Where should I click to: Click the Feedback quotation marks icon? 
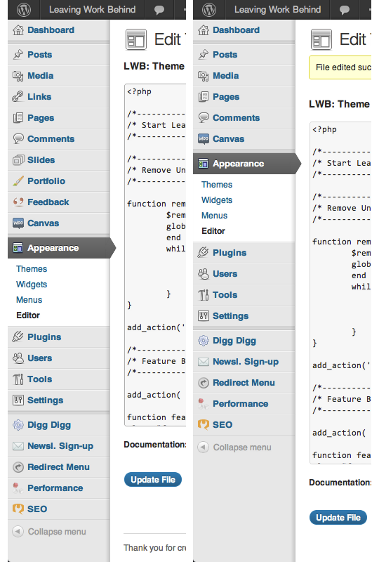tap(18, 202)
